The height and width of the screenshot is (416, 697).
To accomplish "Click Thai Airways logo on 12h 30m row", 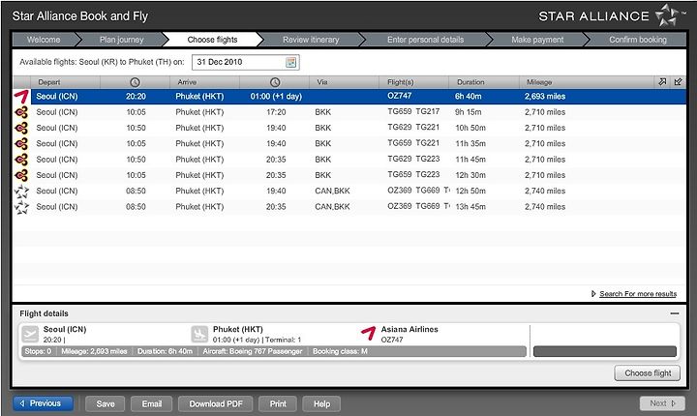I will [21, 175].
